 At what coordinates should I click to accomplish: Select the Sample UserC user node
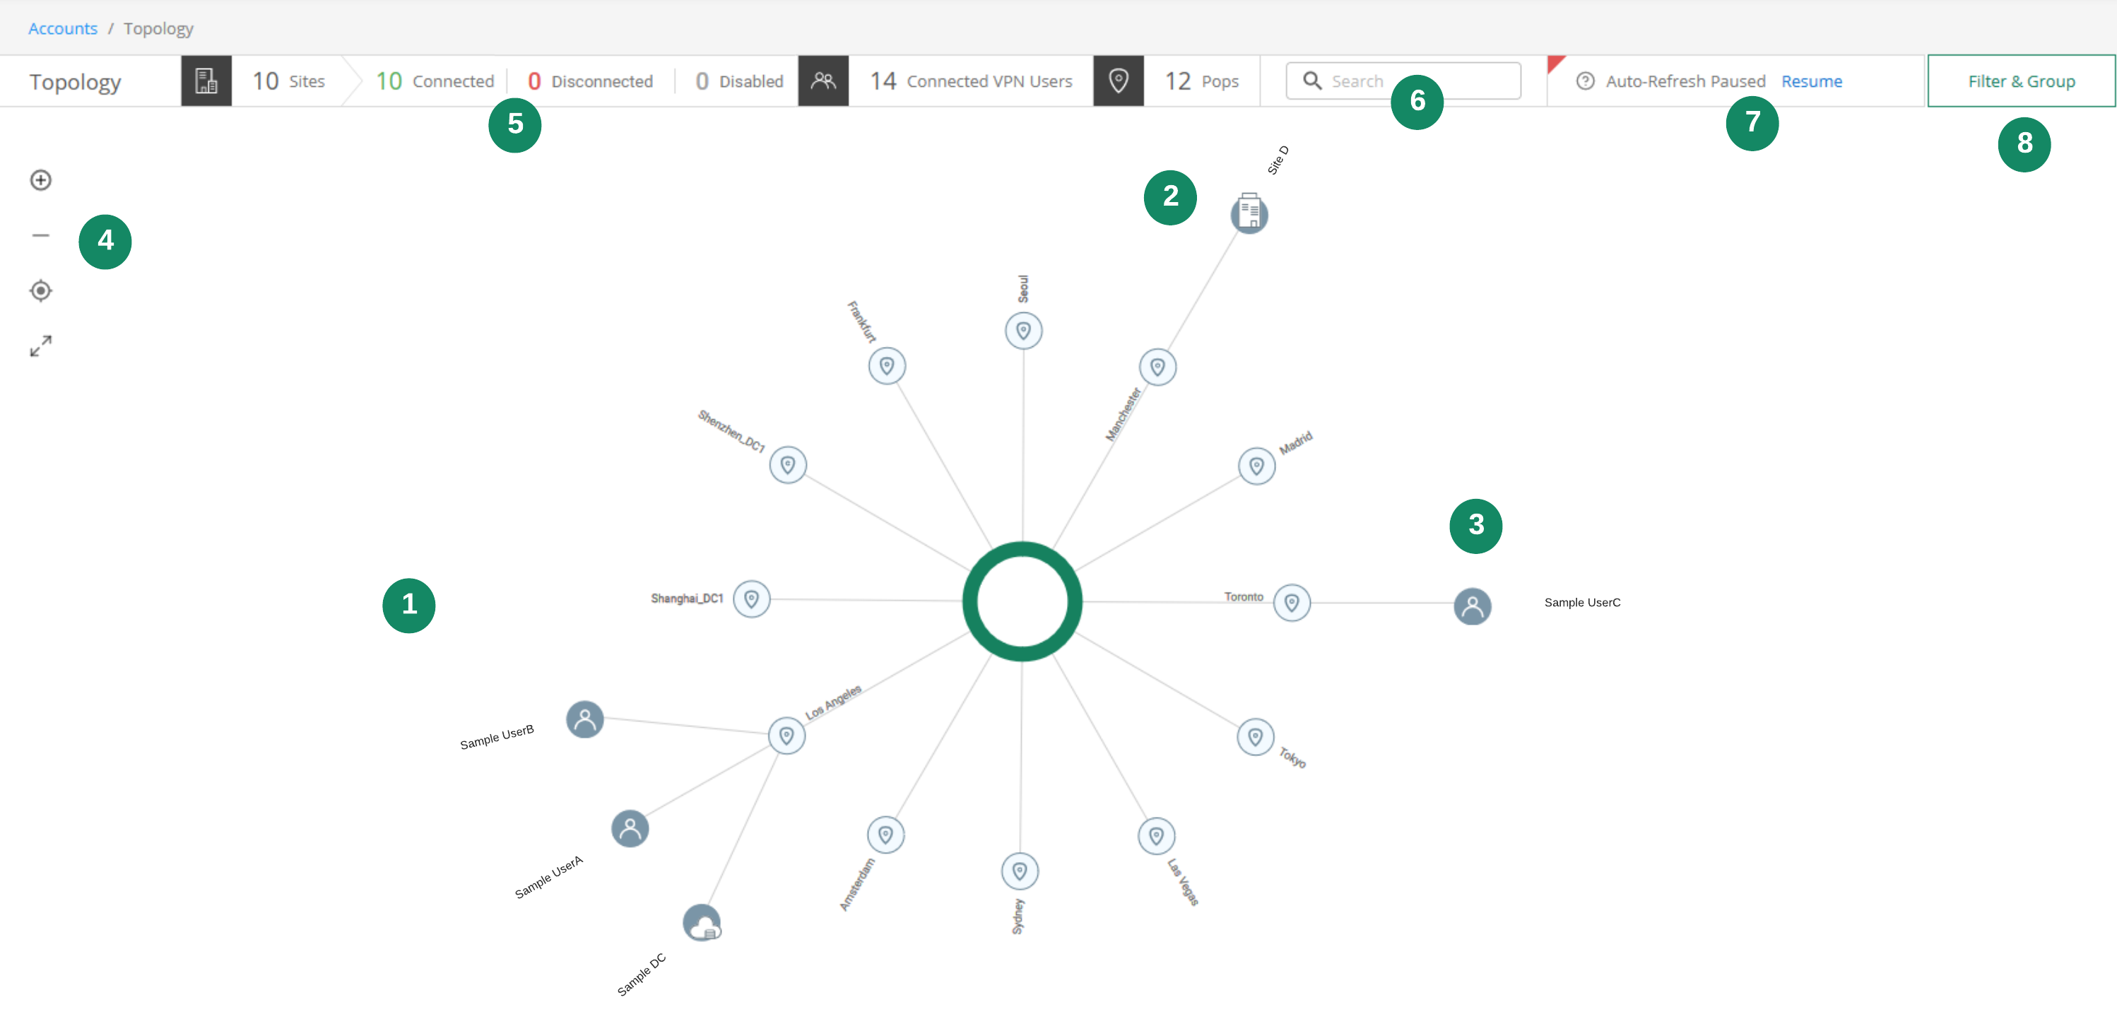1473,607
